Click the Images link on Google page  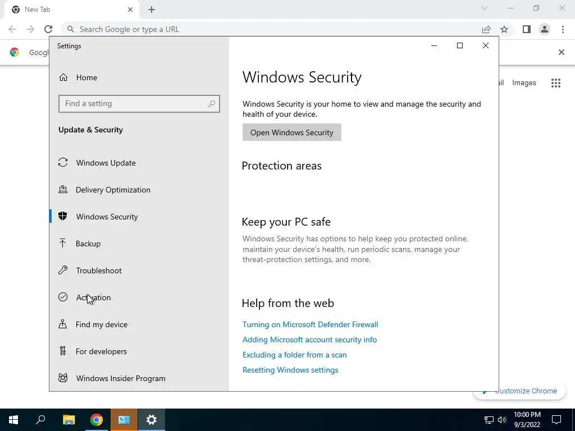coord(524,83)
